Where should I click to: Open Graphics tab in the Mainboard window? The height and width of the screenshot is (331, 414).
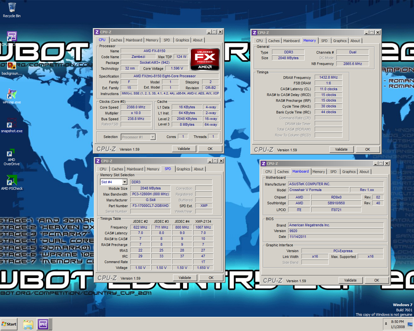pos(349,172)
